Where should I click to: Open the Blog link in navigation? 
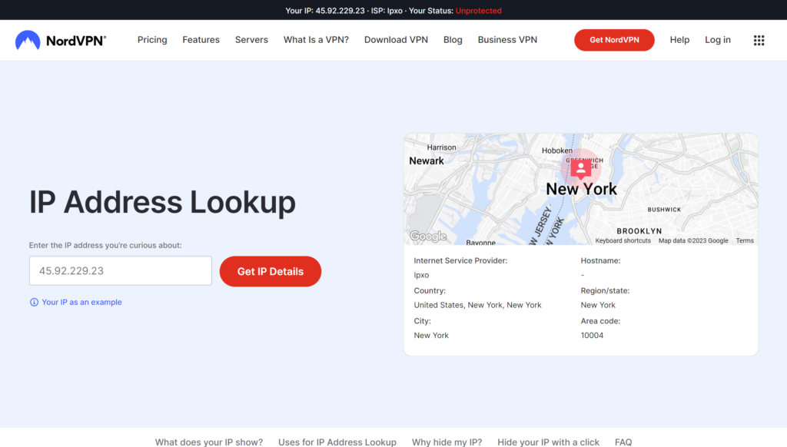[x=453, y=40]
